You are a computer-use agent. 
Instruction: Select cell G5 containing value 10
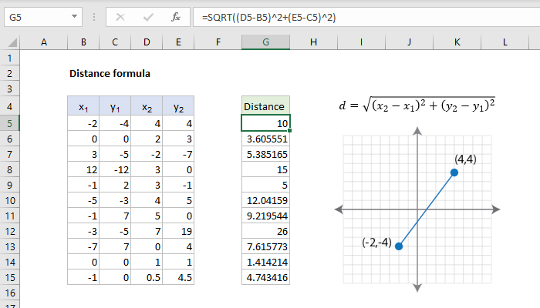[265, 122]
